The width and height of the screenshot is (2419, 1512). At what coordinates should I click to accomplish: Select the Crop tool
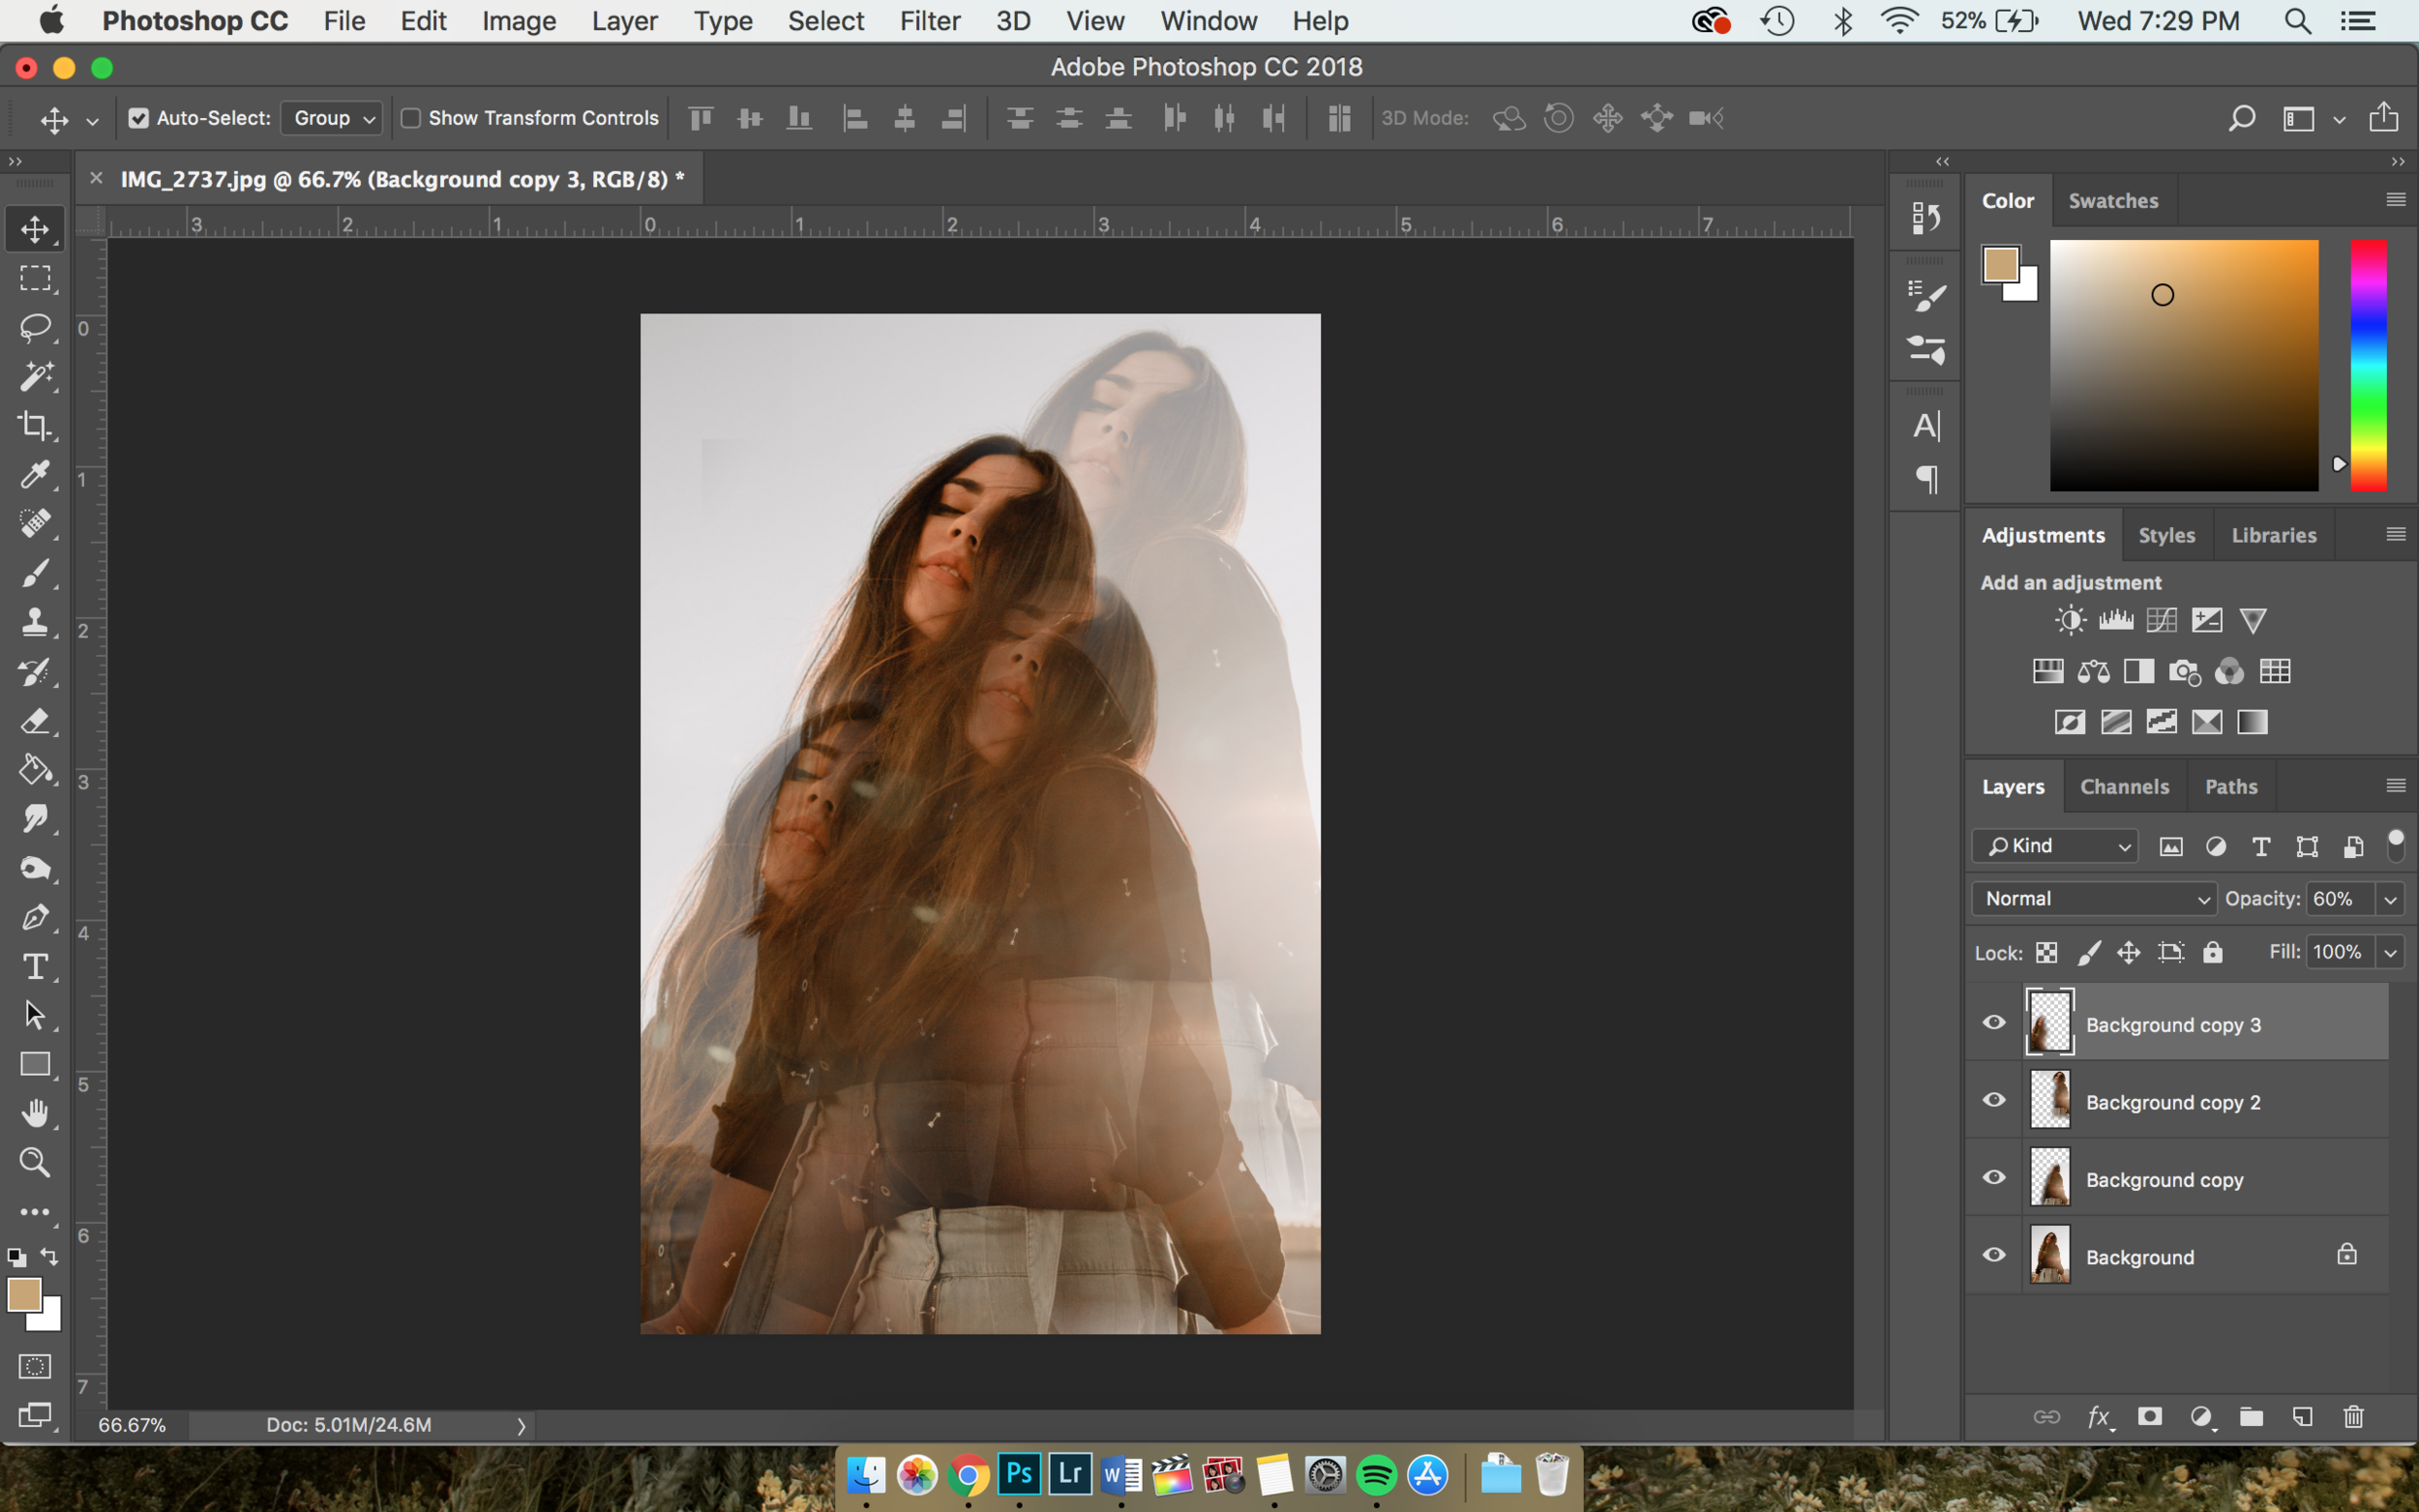(x=35, y=426)
